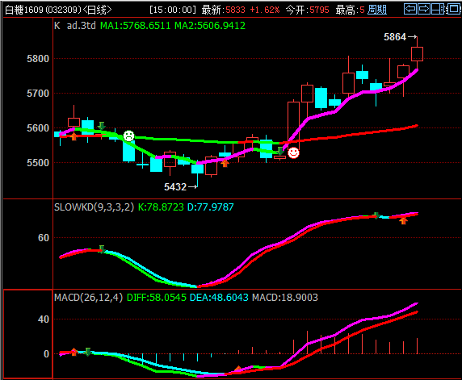Click the smiley face buy signal marker
The height and width of the screenshot is (380, 462).
coord(293,152)
